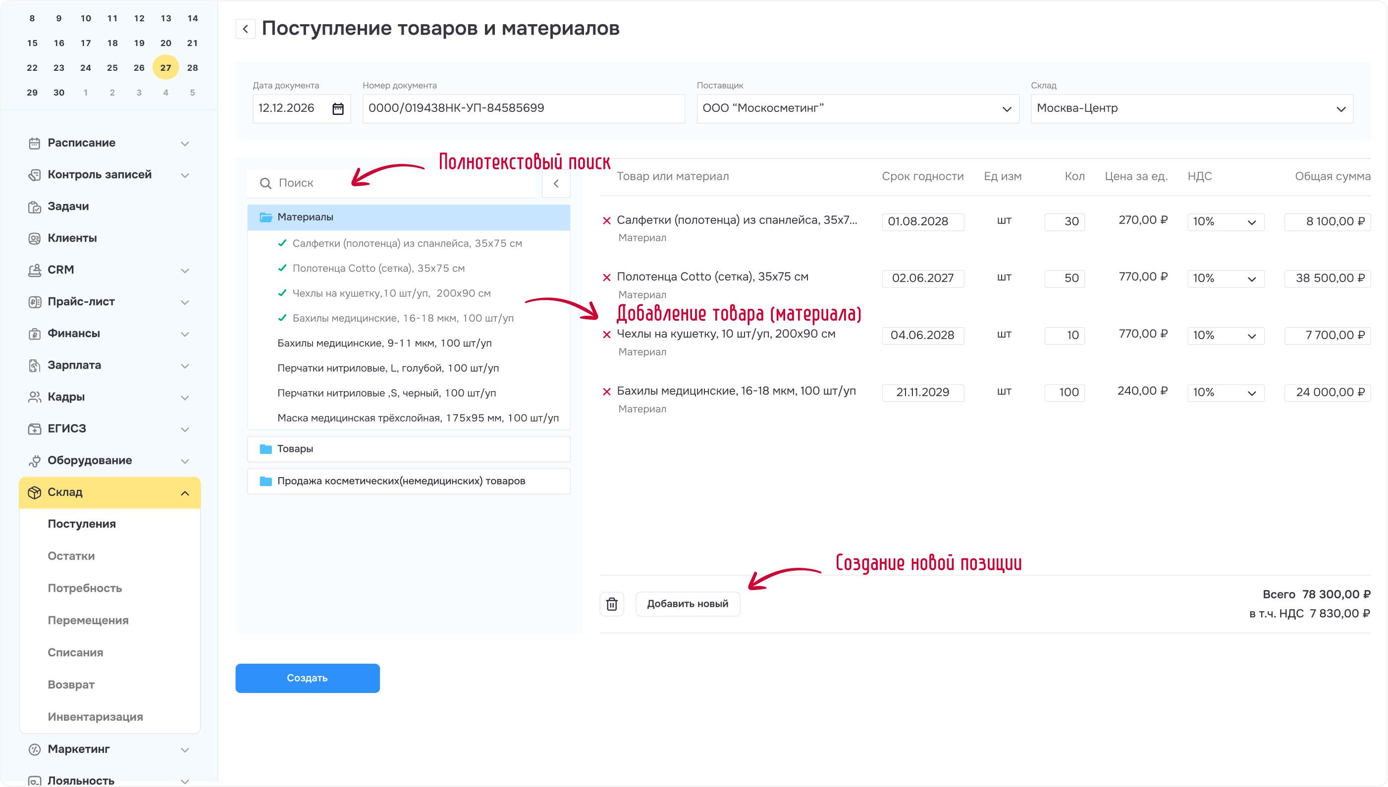The image size is (1388, 787).
Task: Select Маска медицинская трёхслойная item
Action: (418, 418)
